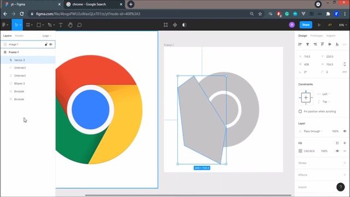Select the Move tool

pos(16,25)
